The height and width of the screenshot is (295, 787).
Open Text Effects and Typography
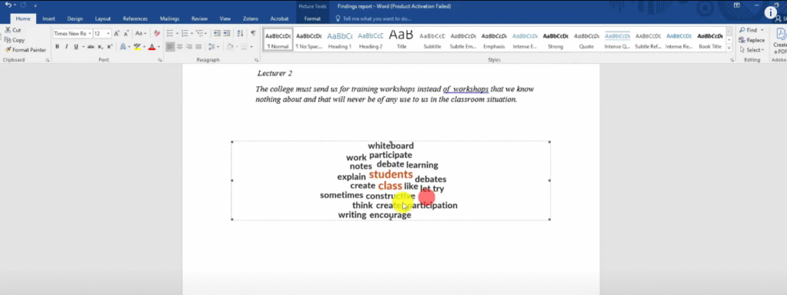(x=123, y=47)
